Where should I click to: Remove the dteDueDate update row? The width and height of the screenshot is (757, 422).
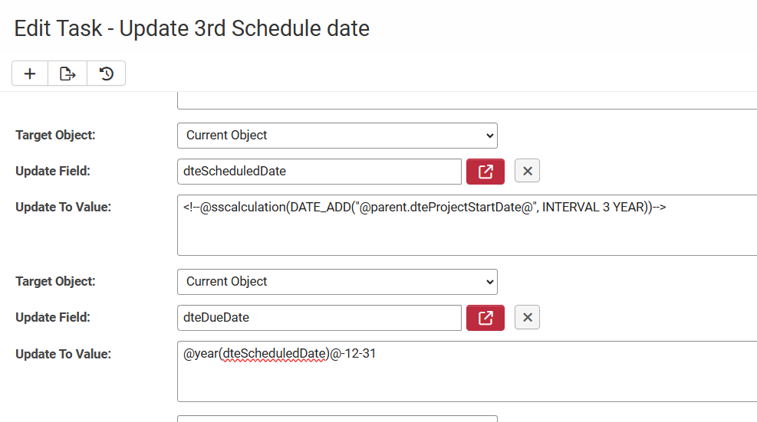(x=527, y=318)
